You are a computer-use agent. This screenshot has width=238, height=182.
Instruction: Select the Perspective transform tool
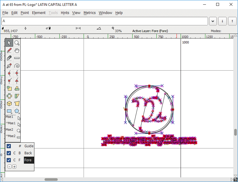click(17, 104)
